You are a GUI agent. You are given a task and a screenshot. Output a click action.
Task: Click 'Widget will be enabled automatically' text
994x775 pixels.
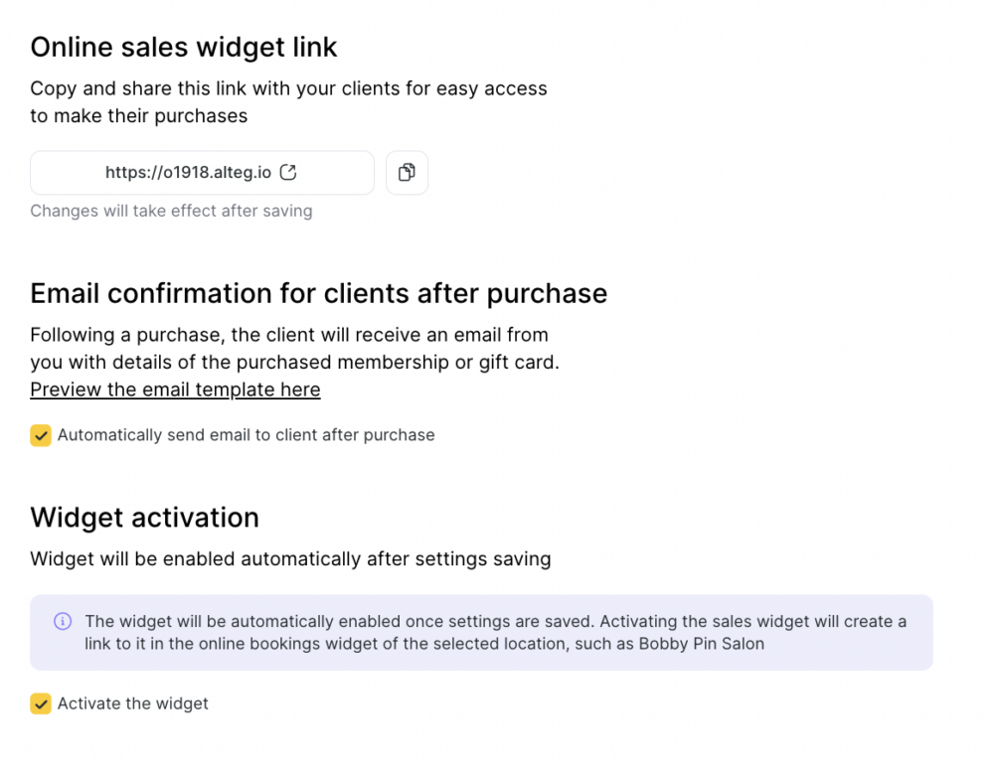290,559
